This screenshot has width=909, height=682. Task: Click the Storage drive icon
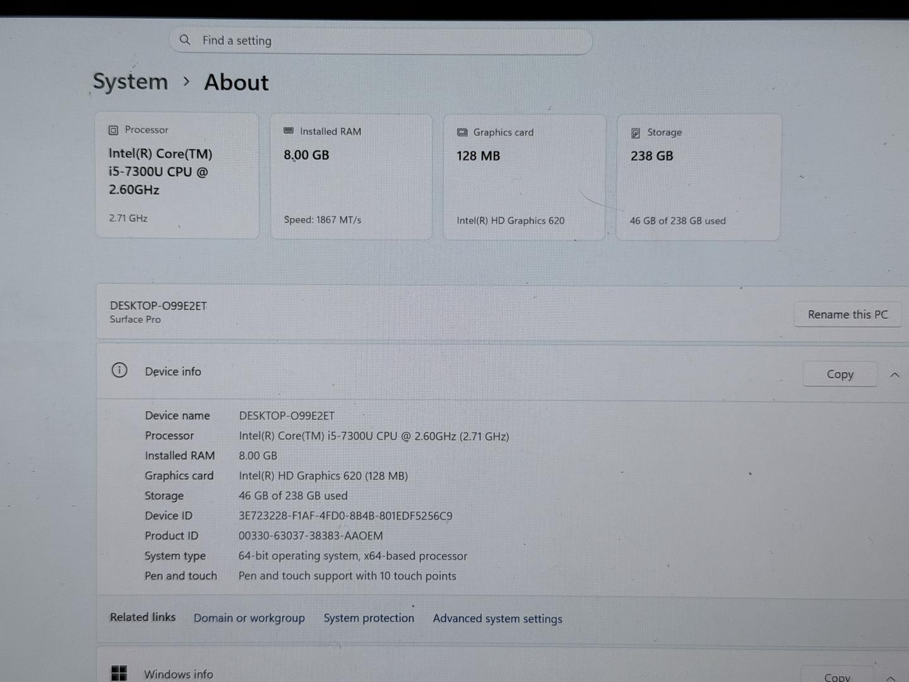[x=636, y=133]
